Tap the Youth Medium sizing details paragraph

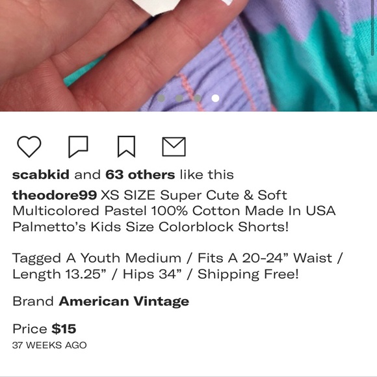(x=177, y=266)
